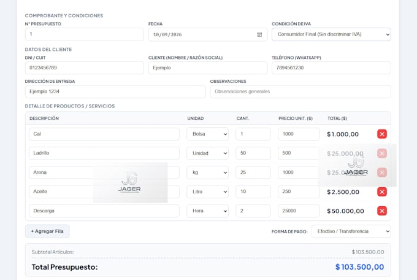Edit the Ladrillo description field
Image resolution: width=417 pixels, height=280 pixels.
104,153
